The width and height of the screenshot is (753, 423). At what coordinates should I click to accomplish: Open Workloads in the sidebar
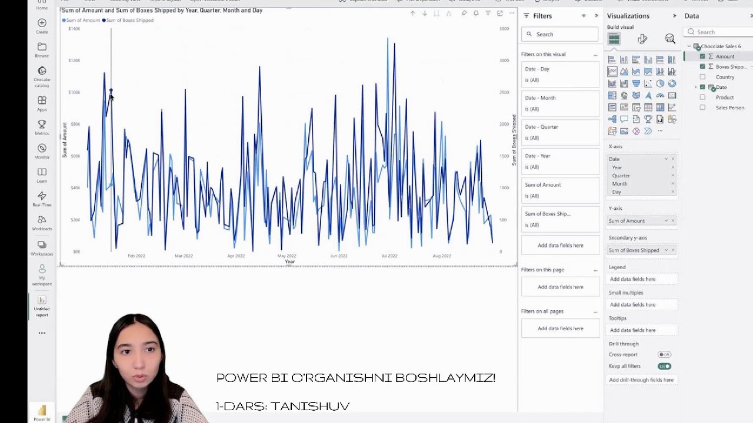coord(42,223)
